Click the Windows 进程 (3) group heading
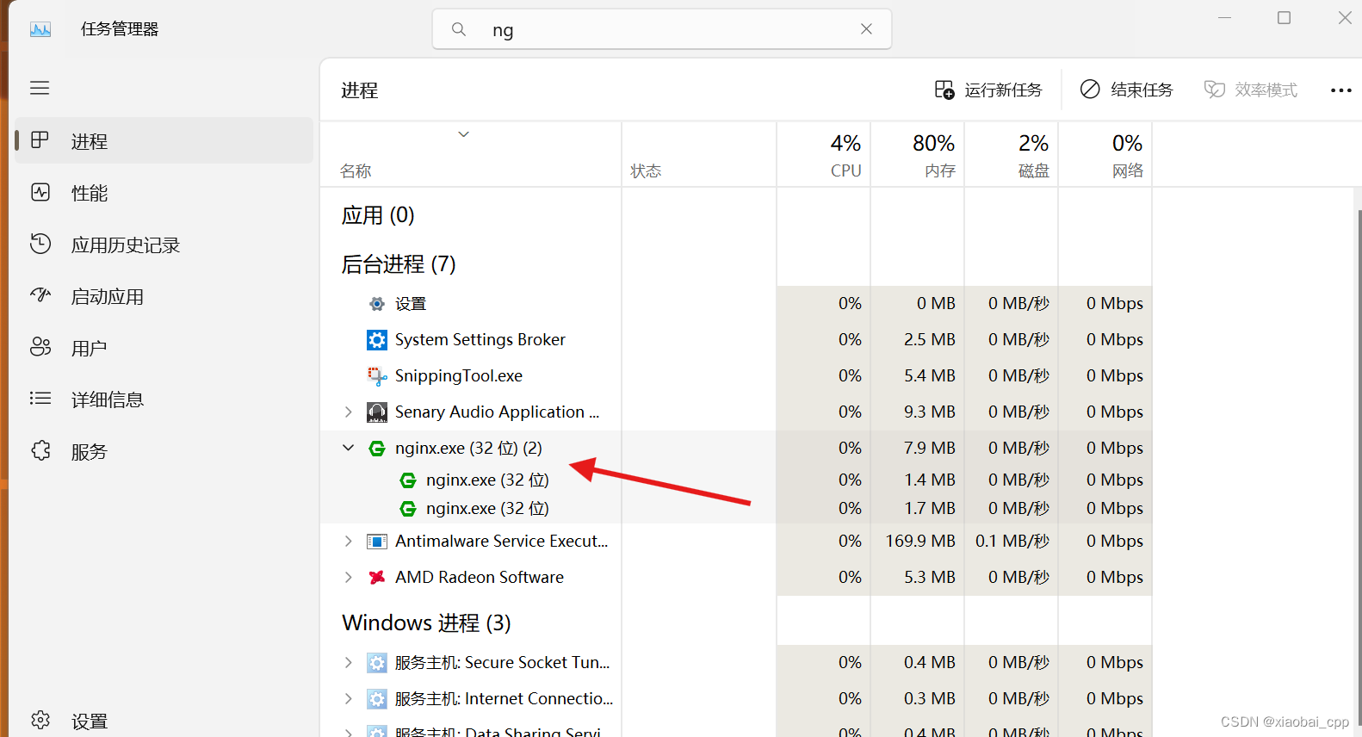The width and height of the screenshot is (1362, 737). coord(426,622)
